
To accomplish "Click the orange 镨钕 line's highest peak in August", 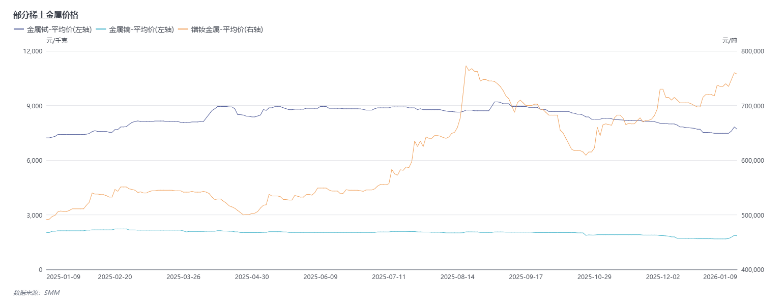I will pyautogui.click(x=466, y=66).
